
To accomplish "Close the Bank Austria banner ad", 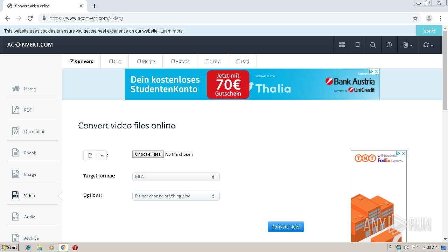I will (377, 71).
